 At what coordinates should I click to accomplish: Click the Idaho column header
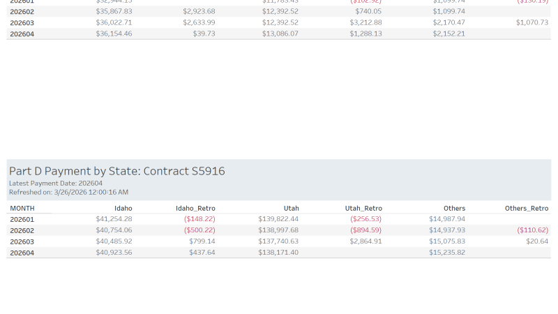(123, 208)
